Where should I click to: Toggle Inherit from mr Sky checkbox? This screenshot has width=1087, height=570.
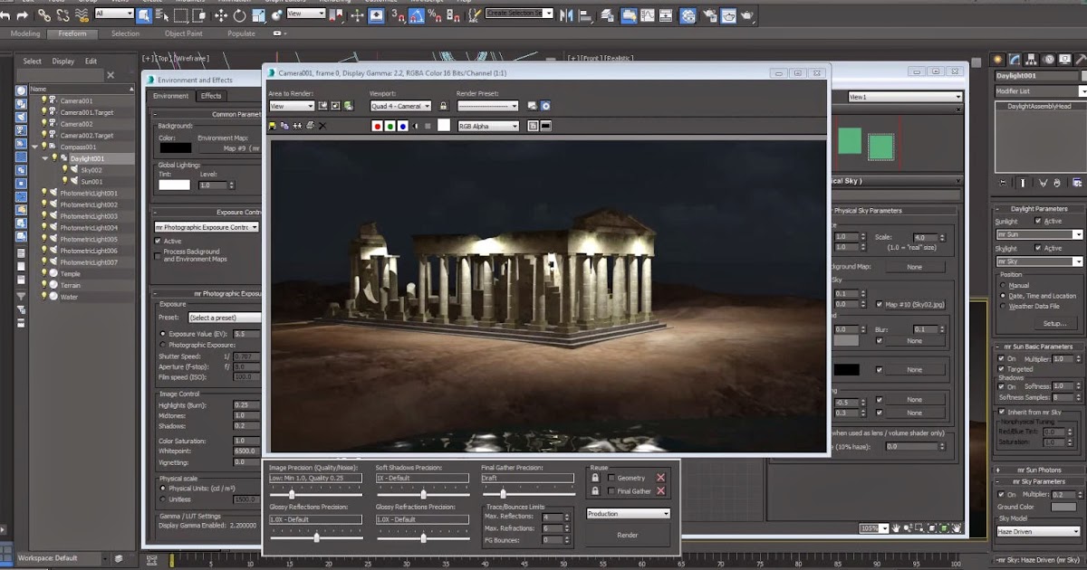pyautogui.click(x=1002, y=411)
